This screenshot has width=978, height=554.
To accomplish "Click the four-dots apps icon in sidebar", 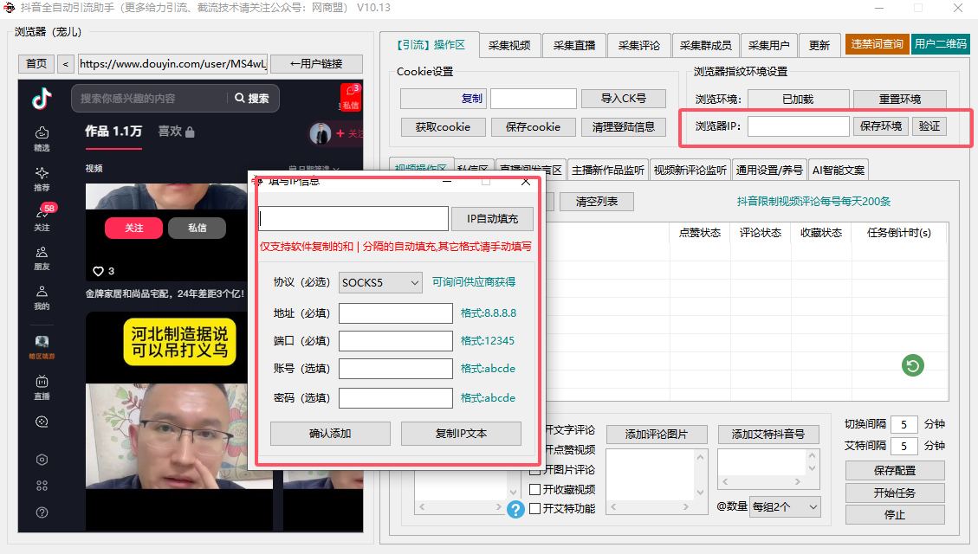I will coord(42,486).
